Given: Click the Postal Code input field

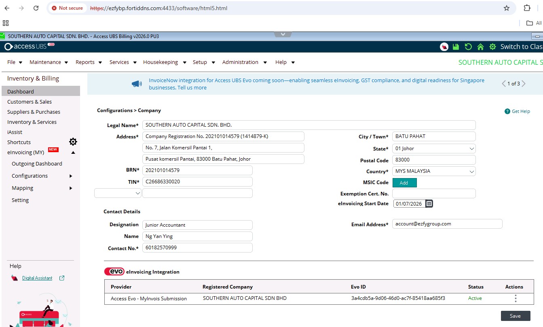Looking at the screenshot, I should click(x=434, y=160).
